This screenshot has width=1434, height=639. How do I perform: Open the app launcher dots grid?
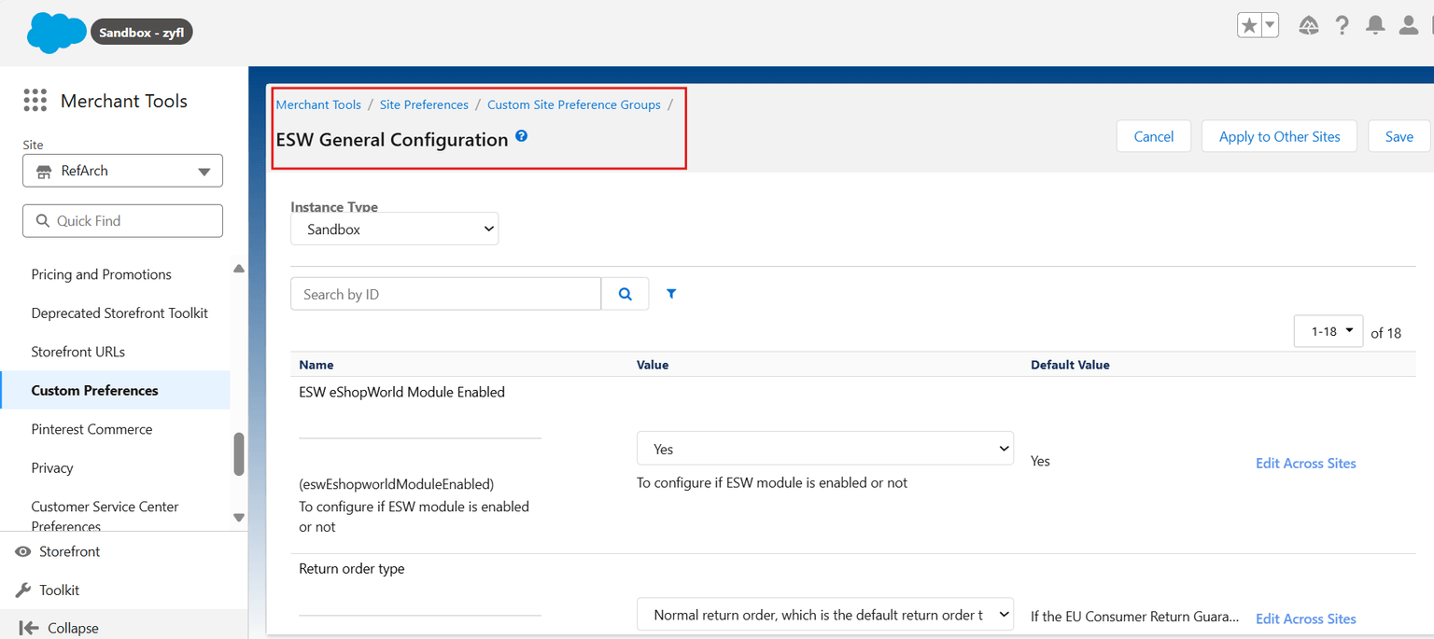point(35,101)
